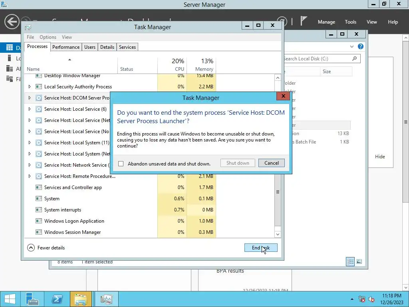
Task: Open Server Manager Tools menu
Action: pyautogui.click(x=350, y=22)
